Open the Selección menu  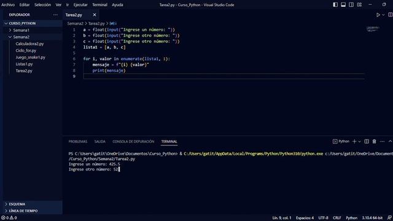tap(42, 5)
